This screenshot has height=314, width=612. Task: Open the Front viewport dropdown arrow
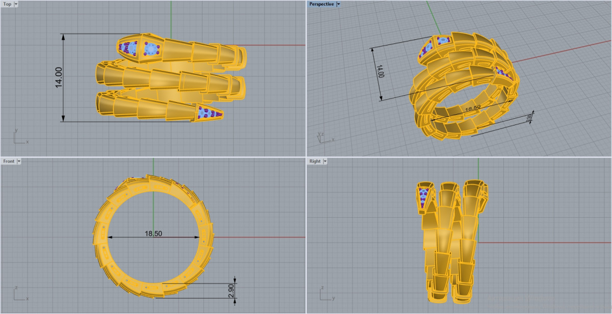pyautogui.click(x=19, y=161)
